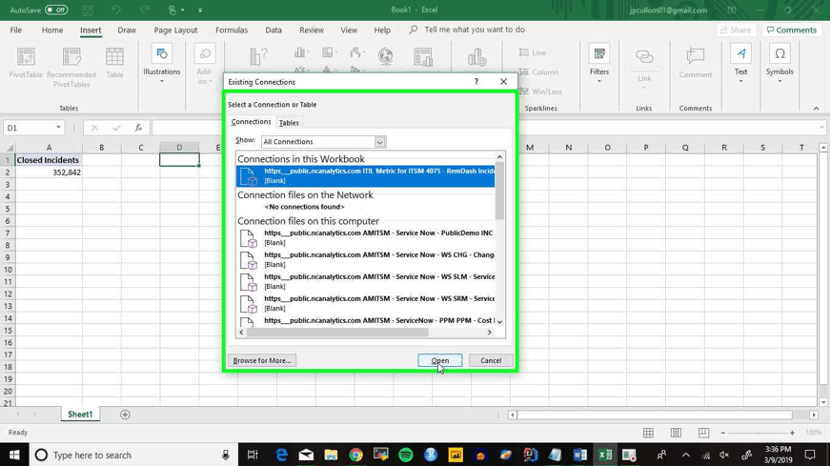Switch to the Tables tab in dialog
The height and width of the screenshot is (466, 831).
point(289,123)
